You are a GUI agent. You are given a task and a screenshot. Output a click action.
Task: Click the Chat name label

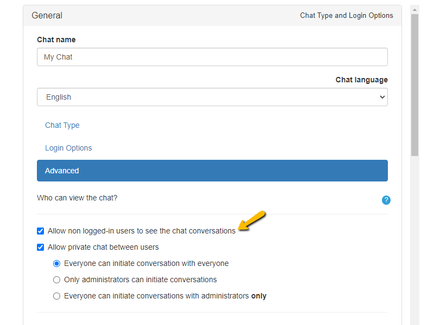(56, 40)
